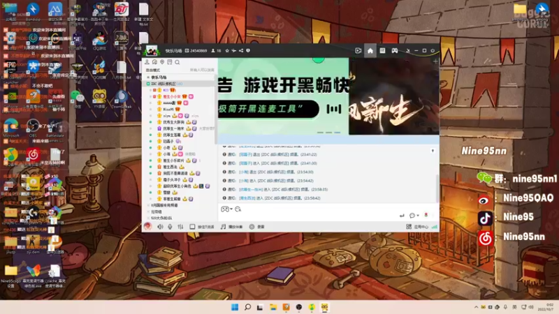Image resolution: width=559 pixels, height=314 pixels.
Task: Select the first banner carousel indicator
Action: 320,133
